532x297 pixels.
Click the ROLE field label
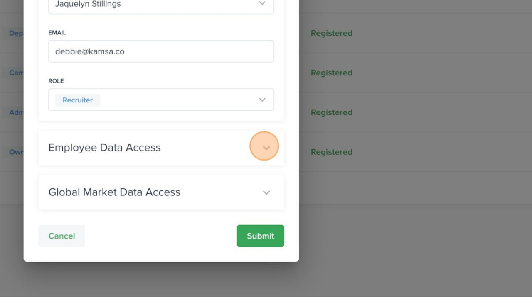56,81
